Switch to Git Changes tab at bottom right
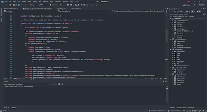Image resolution: width=207 pixels, height=112 pixels. 191,108
